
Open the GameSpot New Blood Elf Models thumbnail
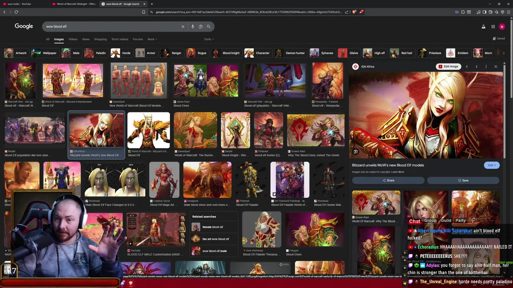[x=139, y=80]
